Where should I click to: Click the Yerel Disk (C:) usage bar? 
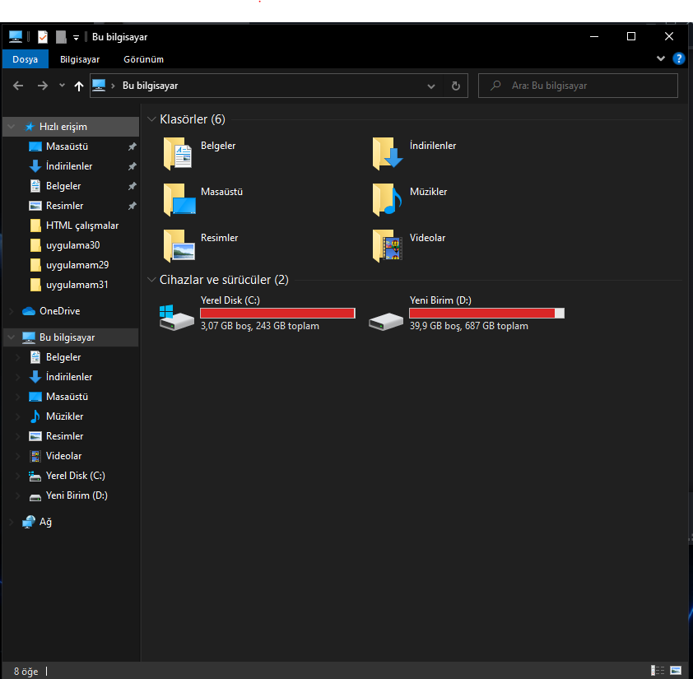point(277,313)
